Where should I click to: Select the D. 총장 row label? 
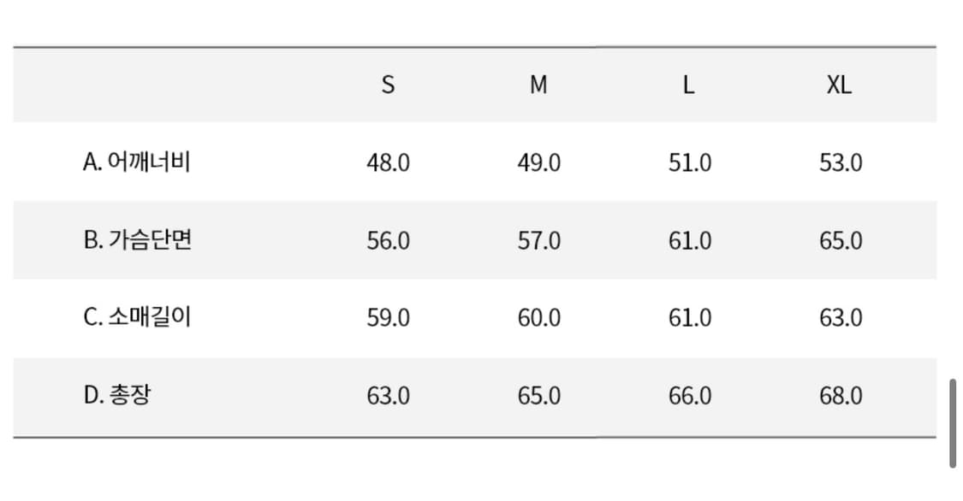(x=116, y=395)
